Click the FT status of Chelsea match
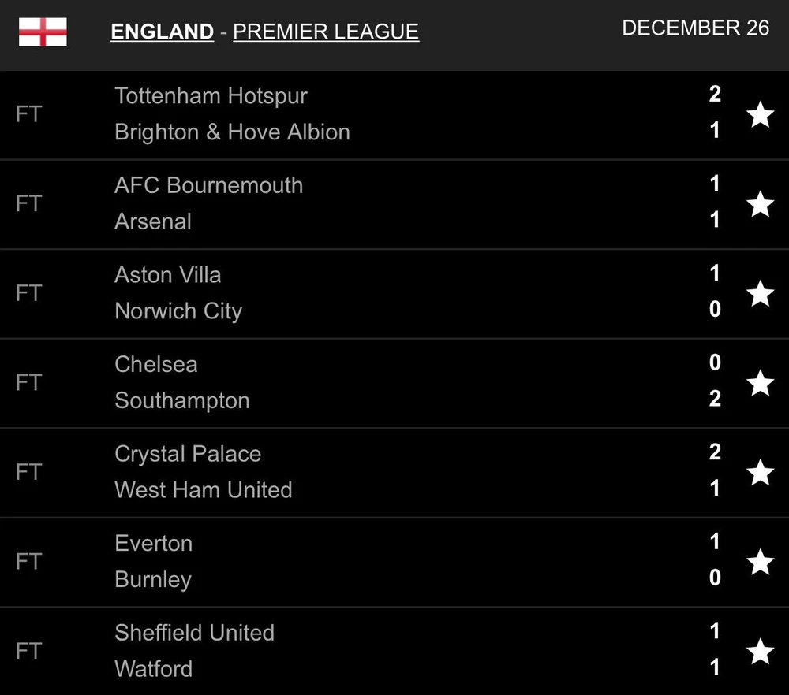The image size is (789, 695). tap(28, 383)
